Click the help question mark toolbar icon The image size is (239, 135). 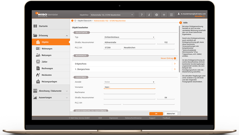(x=142, y=15)
